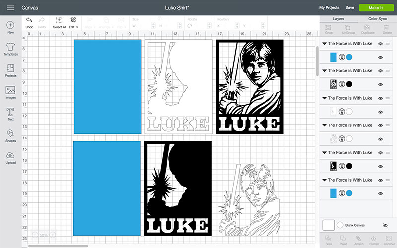This screenshot has width=397, height=248.
Task: Create a New project from the sidebar
Action: click(10, 27)
